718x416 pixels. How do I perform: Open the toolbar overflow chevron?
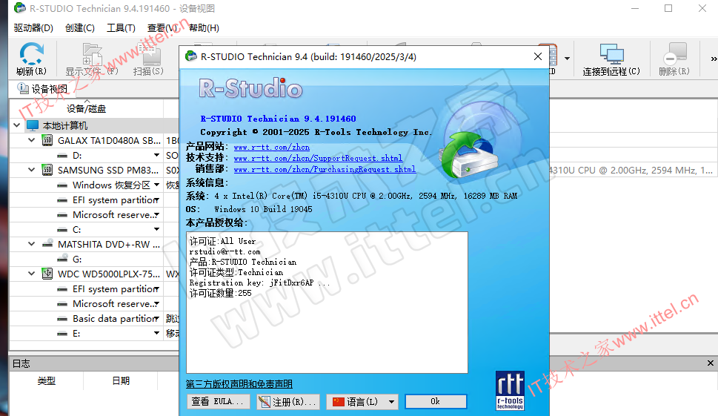tap(713, 59)
